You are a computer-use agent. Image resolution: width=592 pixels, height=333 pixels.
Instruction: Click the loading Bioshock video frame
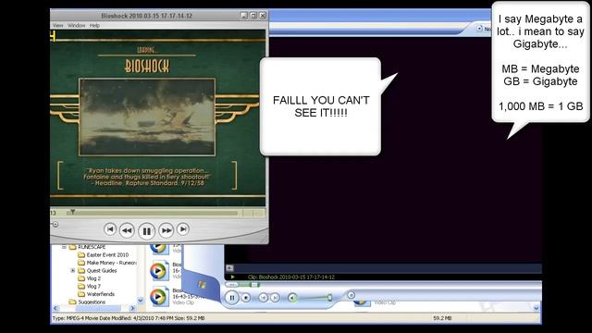pos(147,117)
